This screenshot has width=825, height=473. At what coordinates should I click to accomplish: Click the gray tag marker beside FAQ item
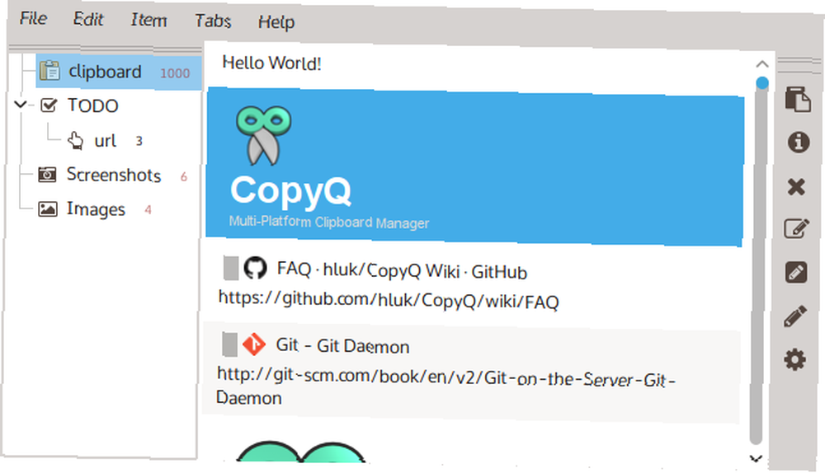(231, 268)
